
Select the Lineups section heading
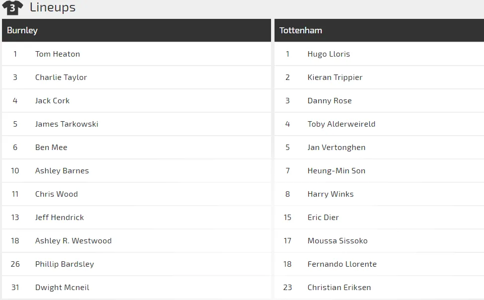(x=53, y=7)
